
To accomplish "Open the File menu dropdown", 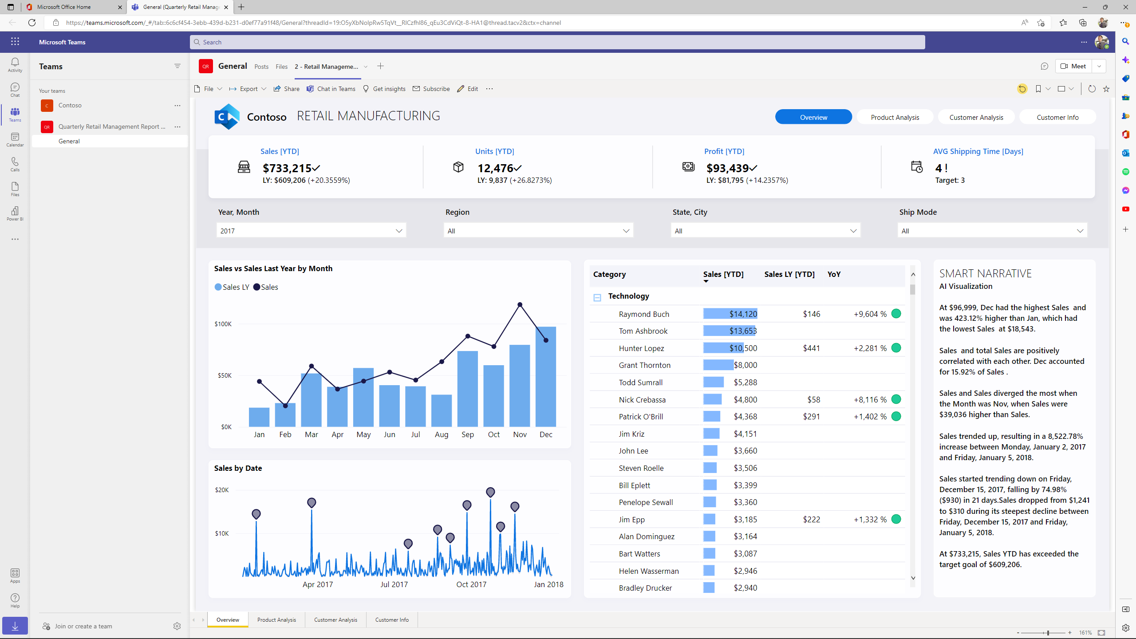I will [x=208, y=89].
